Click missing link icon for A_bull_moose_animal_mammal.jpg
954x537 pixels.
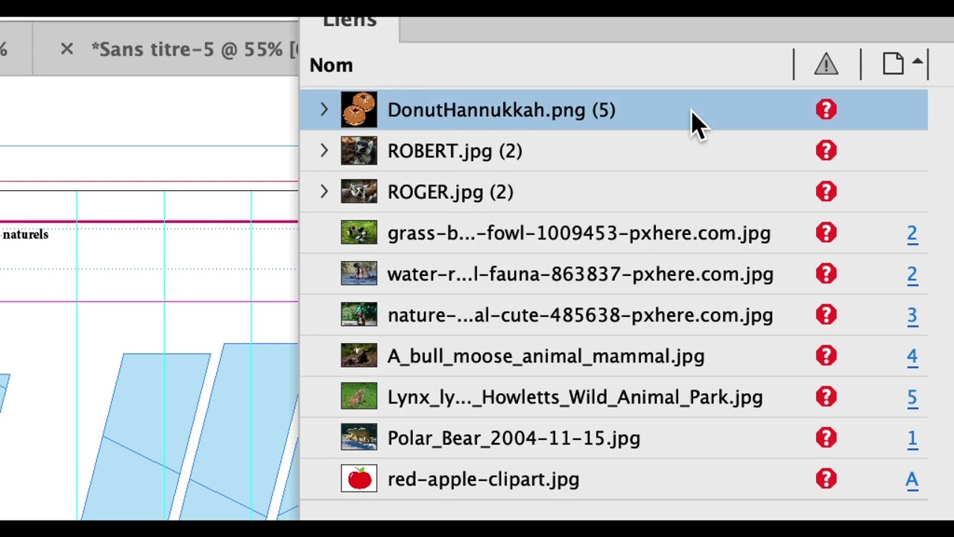[x=826, y=356]
